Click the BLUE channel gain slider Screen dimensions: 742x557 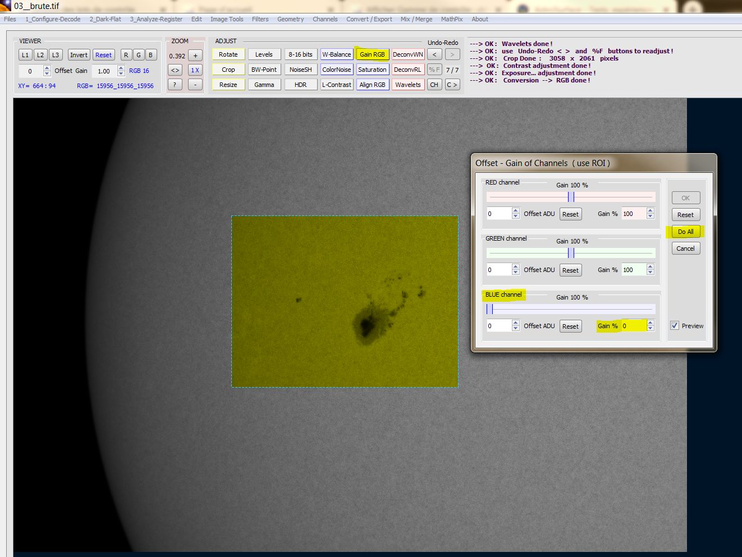click(571, 309)
